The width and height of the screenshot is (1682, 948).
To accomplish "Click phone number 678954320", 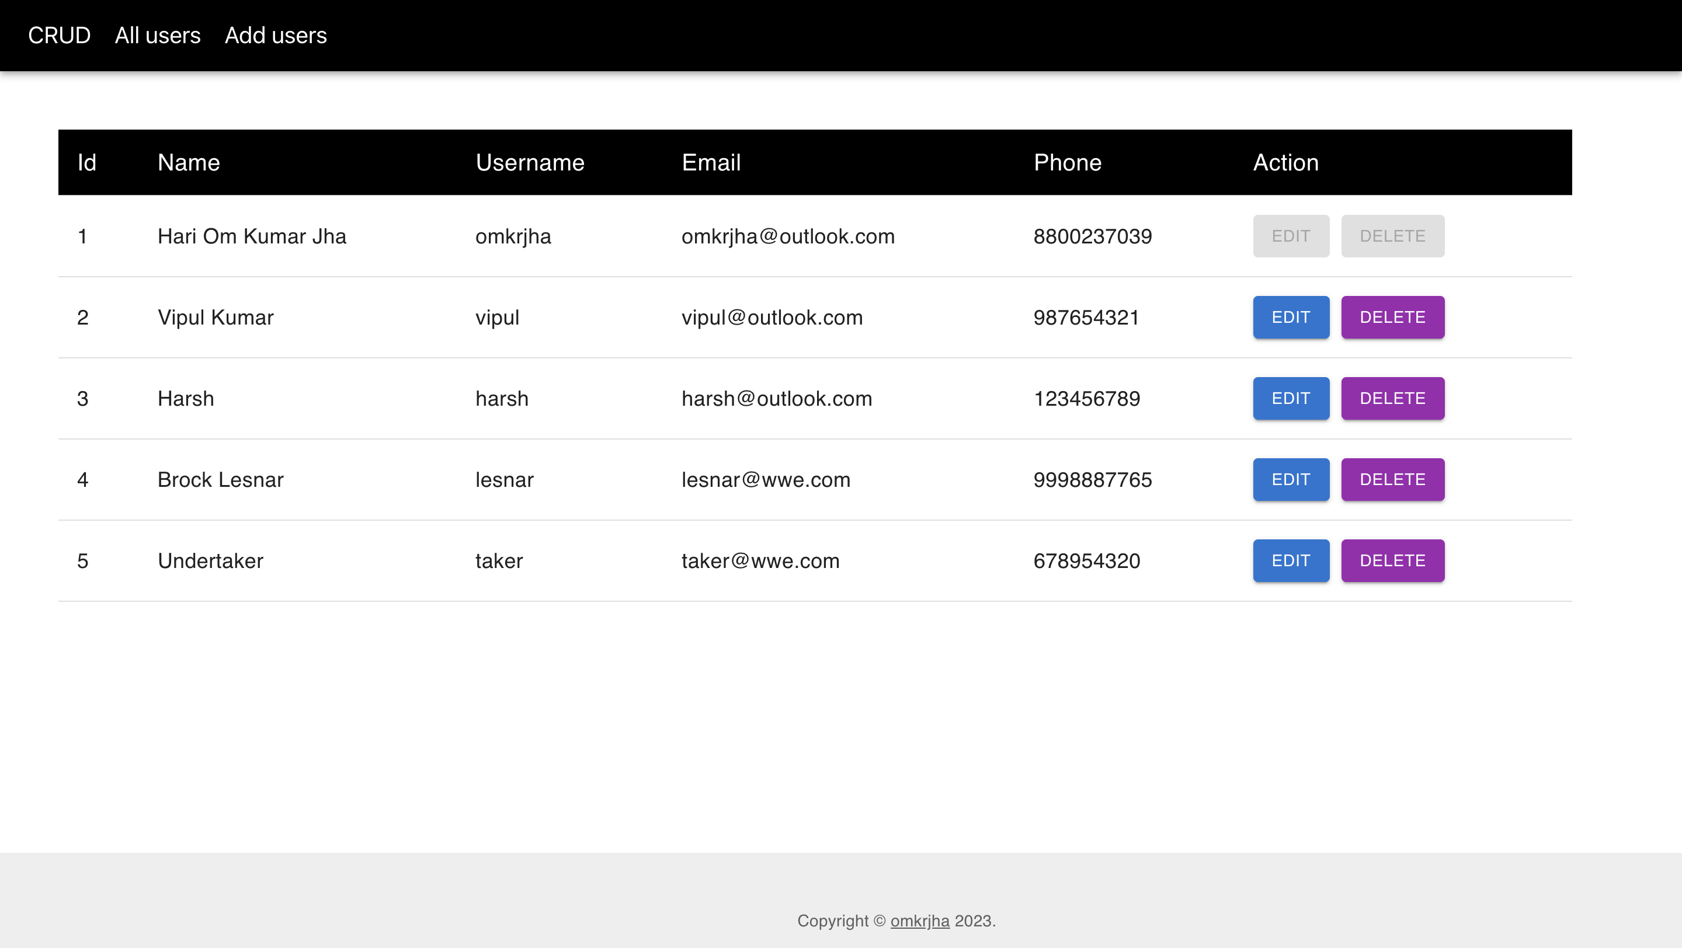I will (1087, 561).
